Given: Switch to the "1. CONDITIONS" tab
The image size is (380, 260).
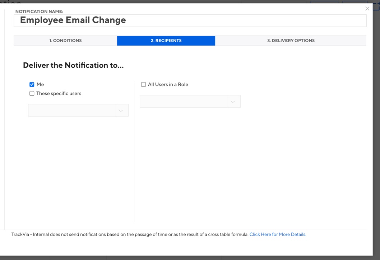Looking at the screenshot, I should click(65, 41).
